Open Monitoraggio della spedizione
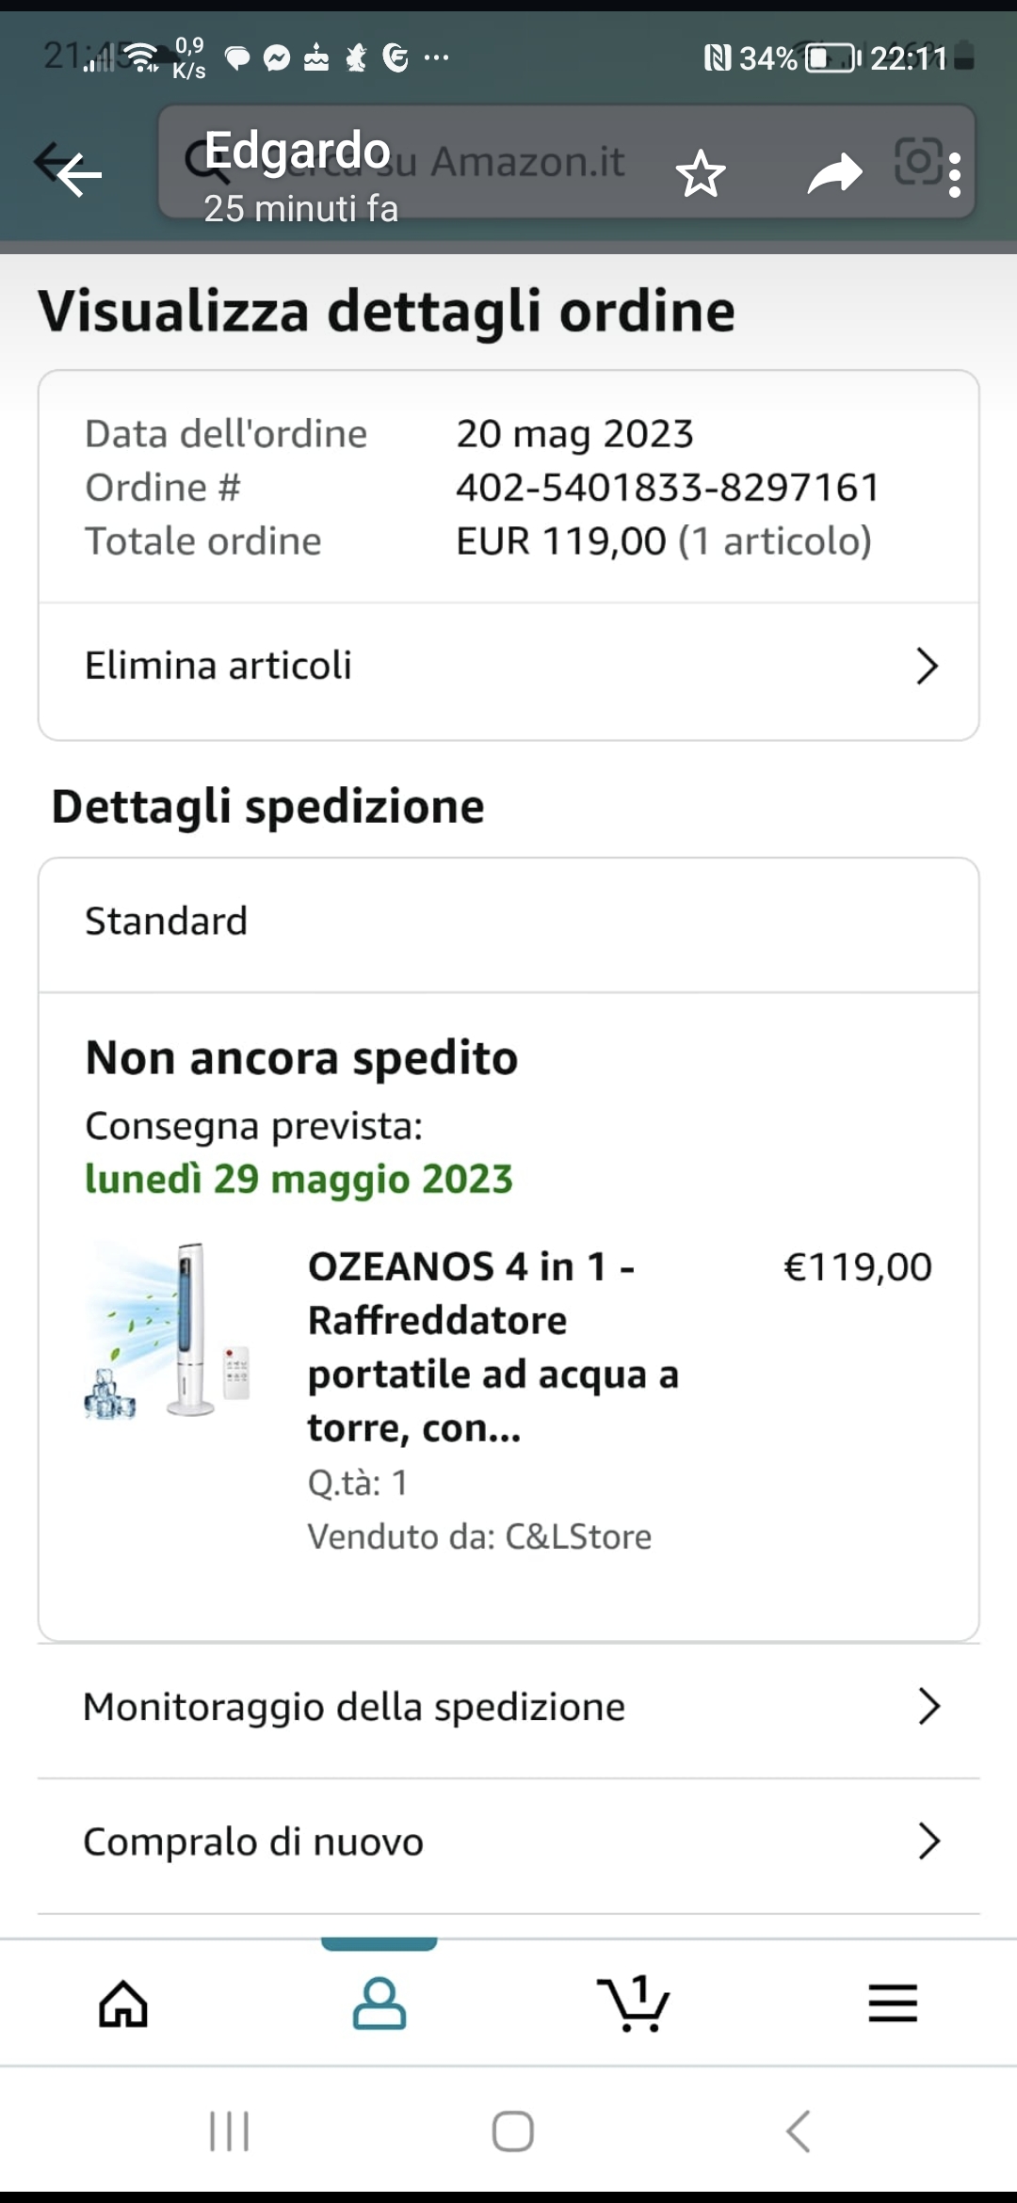1017x2203 pixels. 508,1707
